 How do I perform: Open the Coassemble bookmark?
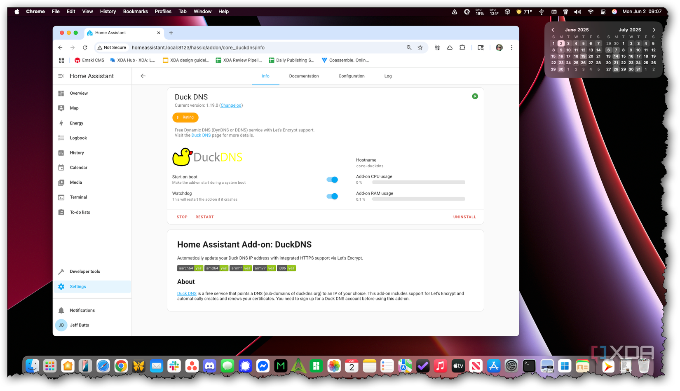tap(345, 60)
